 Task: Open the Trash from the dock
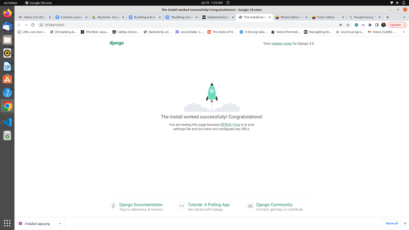(7, 136)
